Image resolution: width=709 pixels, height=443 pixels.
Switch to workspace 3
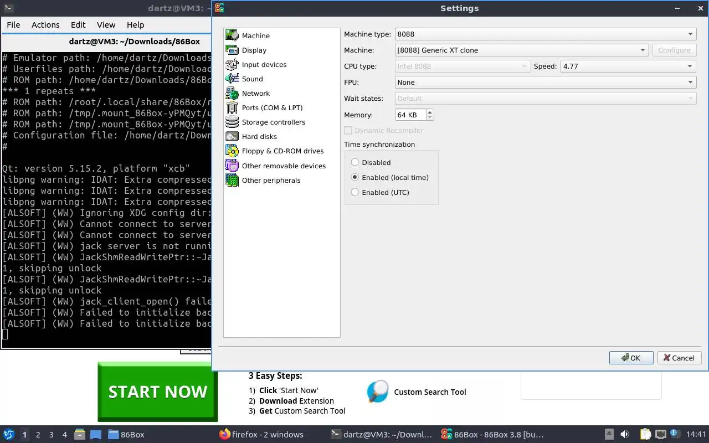point(52,435)
